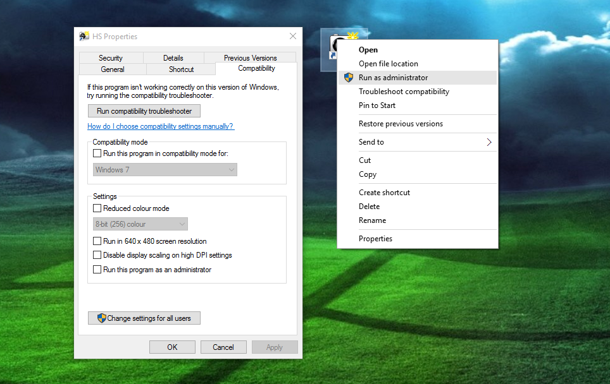The width and height of the screenshot is (610, 384).
Task: Click the shield icon on Change settings button
Action: coord(101,318)
